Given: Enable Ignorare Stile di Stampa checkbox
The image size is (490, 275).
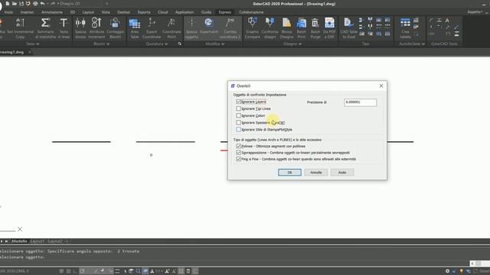Looking at the screenshot, I should pyautogui.click(x=238, y=129).
